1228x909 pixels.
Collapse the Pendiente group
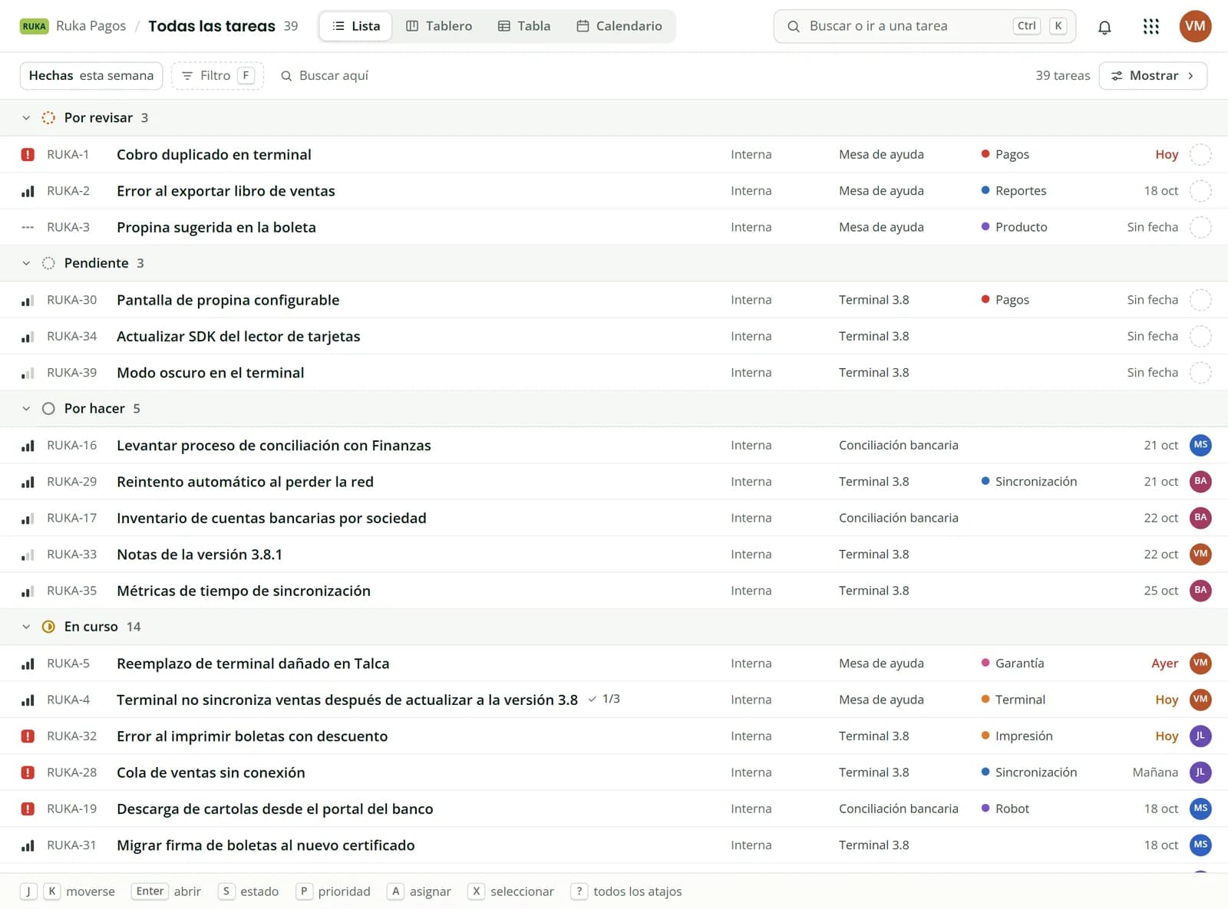click(26, 263)
